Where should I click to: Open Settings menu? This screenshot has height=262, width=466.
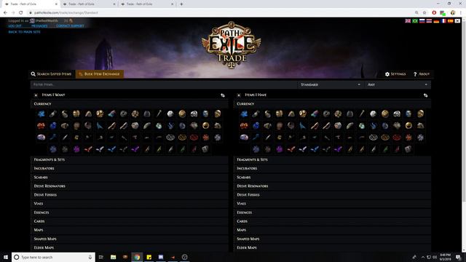coord(395,74)
